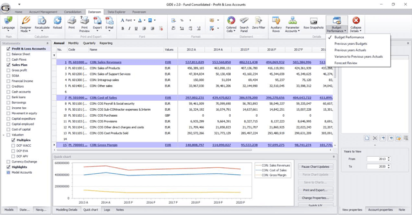Uncheck the Highlights statement
412x215 pixels.
click(8, 167)
